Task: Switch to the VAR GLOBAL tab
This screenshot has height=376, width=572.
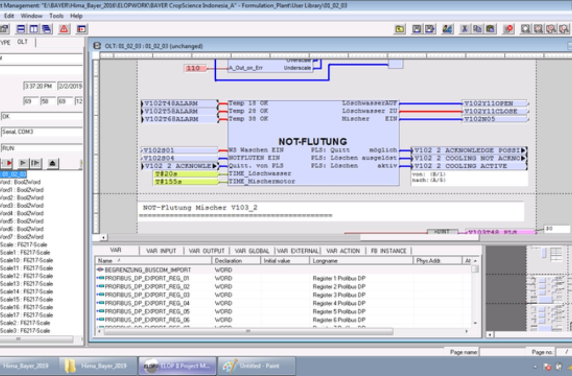Action: click(252, 251)
